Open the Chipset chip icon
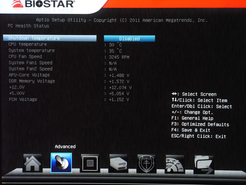The width and height of the screenshot is (246, 185). pos(90,163)
